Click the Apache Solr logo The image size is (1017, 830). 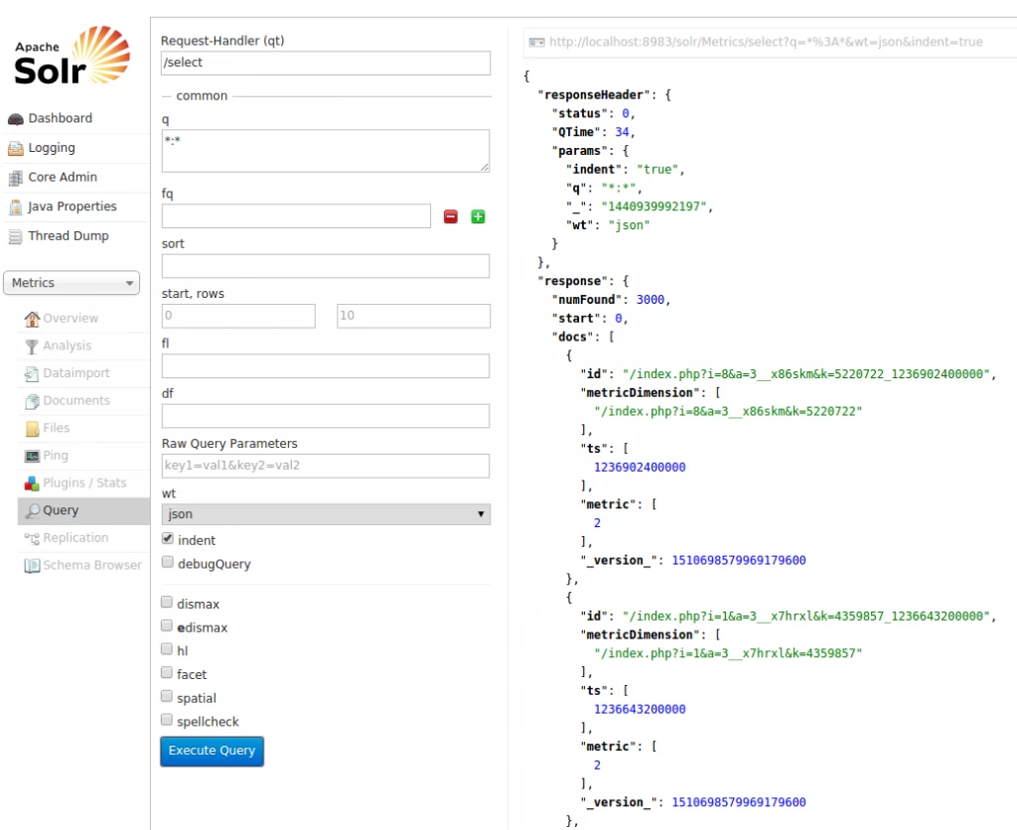click(x=72, y=56)
